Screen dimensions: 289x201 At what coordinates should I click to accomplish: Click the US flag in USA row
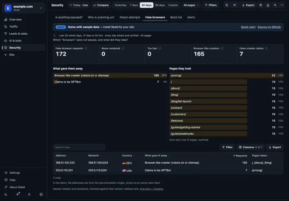[x=124, y=170]
